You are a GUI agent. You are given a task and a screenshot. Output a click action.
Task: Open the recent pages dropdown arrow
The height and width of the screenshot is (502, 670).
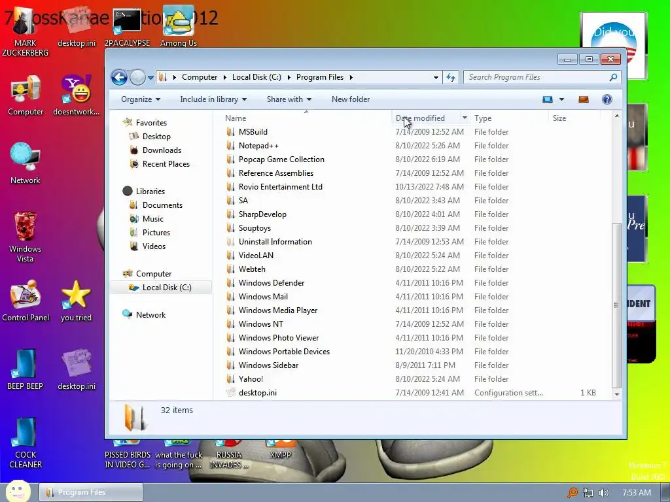click(150, 78)
